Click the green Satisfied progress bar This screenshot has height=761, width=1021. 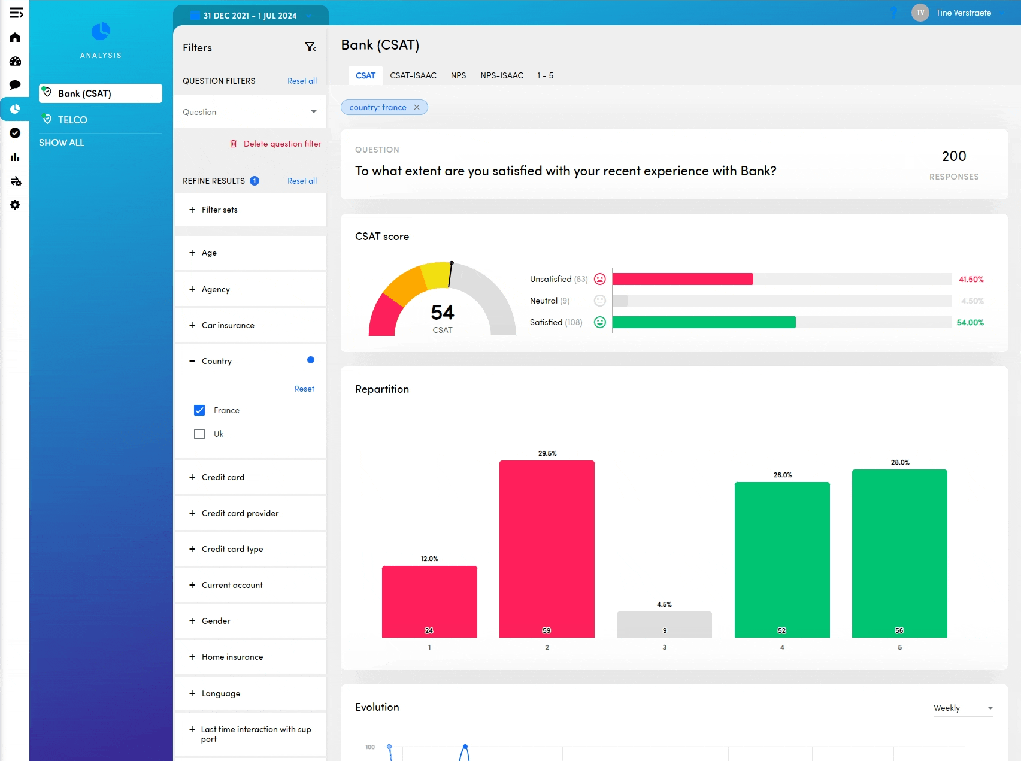click(x=704, y=322)
